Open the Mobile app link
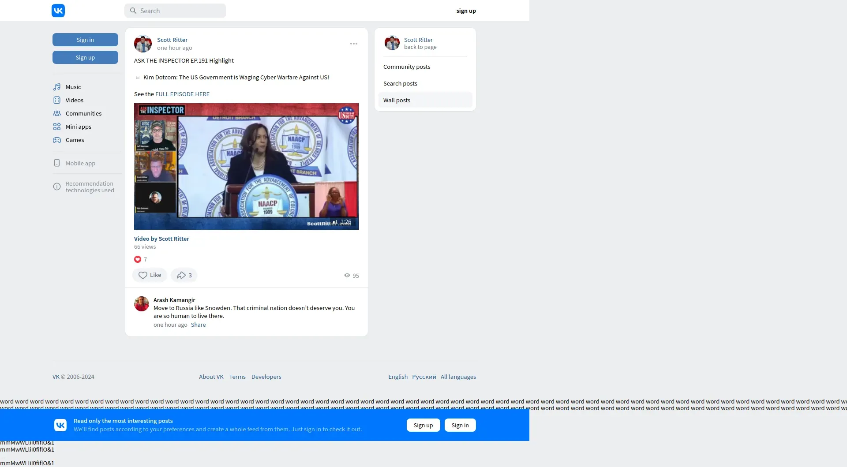This screenshot has width=847, height=467. pos(81,163)
